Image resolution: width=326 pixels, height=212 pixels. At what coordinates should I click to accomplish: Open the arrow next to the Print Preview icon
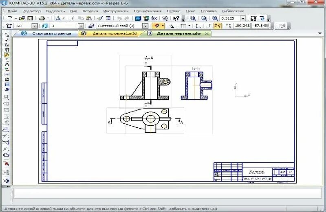tap(64, 18)
